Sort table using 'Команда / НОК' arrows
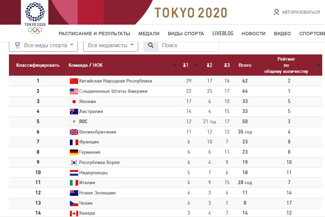 (174, 65)
